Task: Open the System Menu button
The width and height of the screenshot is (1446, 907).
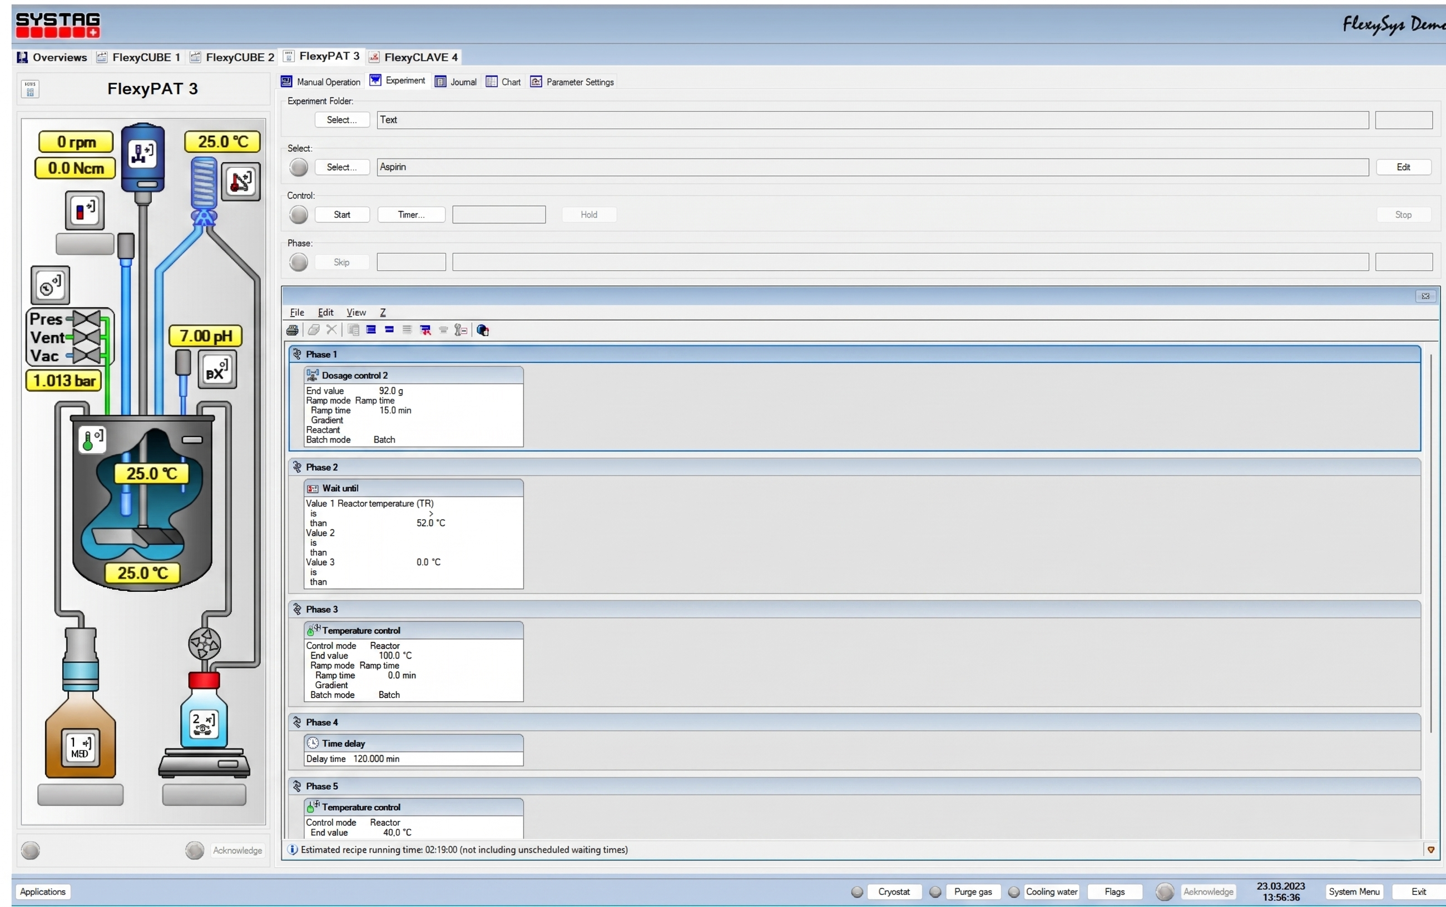Action: (x=1354, y=892)
